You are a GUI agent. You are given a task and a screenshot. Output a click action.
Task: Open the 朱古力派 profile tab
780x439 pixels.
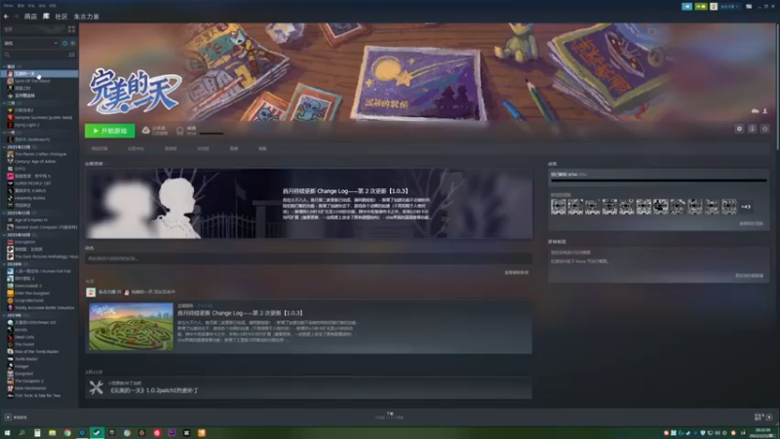click(x=87, y=17)
